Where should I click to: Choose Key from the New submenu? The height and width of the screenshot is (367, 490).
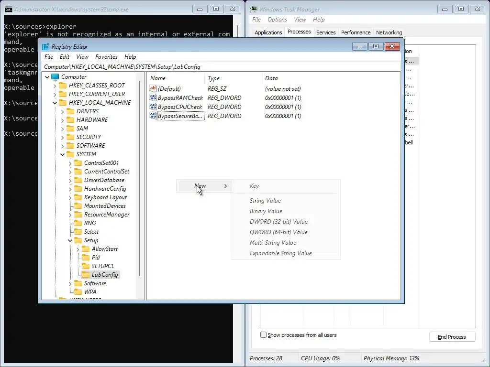[x=255, y=186]
